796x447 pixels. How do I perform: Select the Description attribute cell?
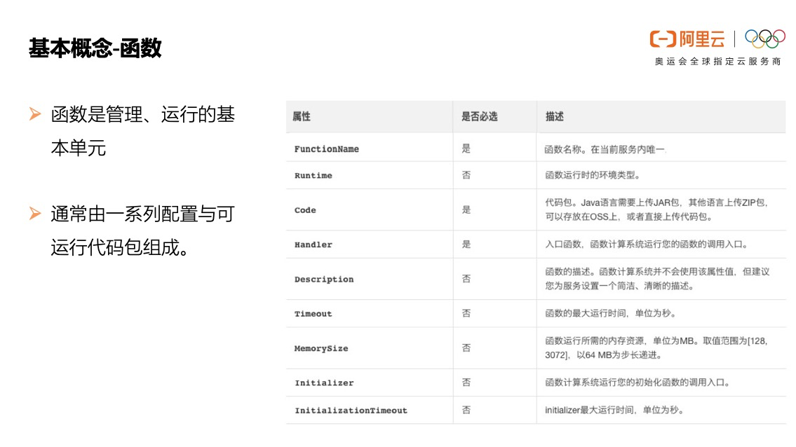pos(323,279)
